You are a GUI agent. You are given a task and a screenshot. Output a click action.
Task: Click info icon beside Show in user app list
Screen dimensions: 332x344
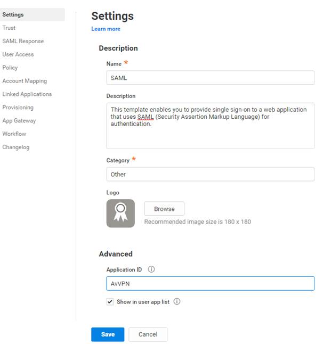coord(177,301)
